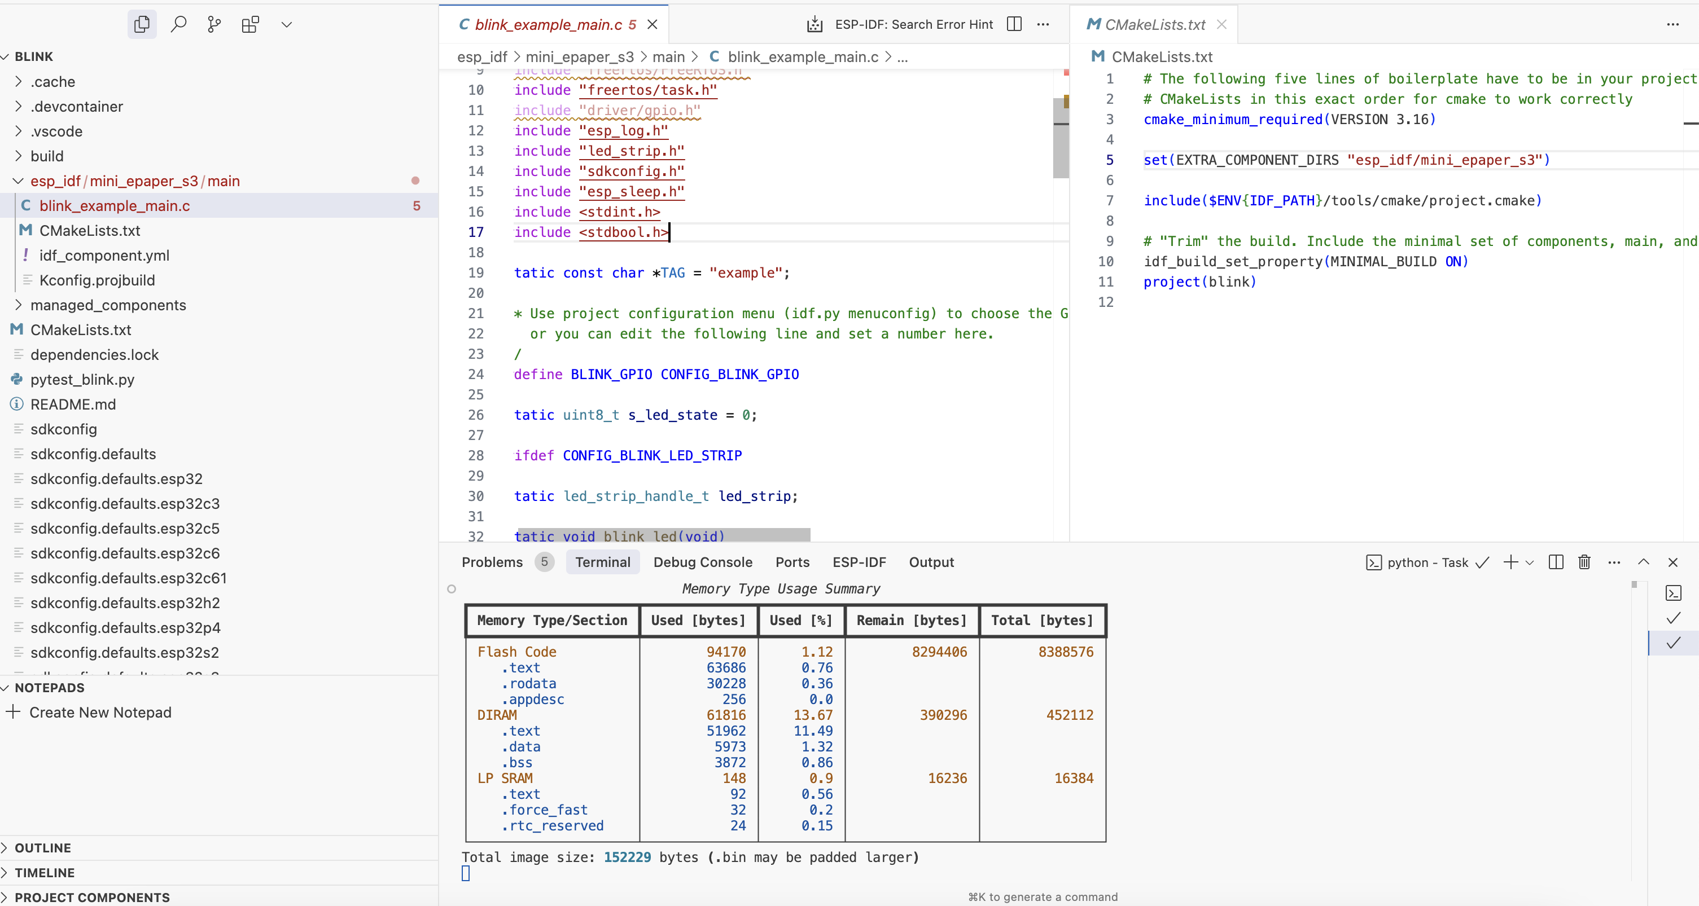Select the last completed task terminal entry

point(1673,643)
